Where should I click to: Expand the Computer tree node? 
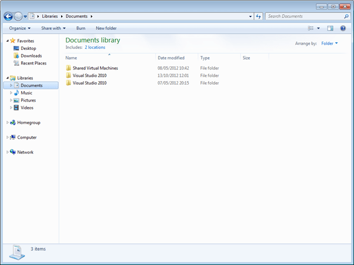(x=7, y=137)
